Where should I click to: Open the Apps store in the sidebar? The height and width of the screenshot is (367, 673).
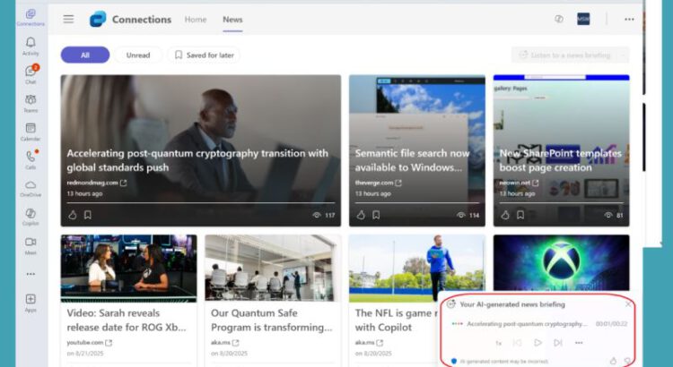pyautogui.click(x=31, y=303)
